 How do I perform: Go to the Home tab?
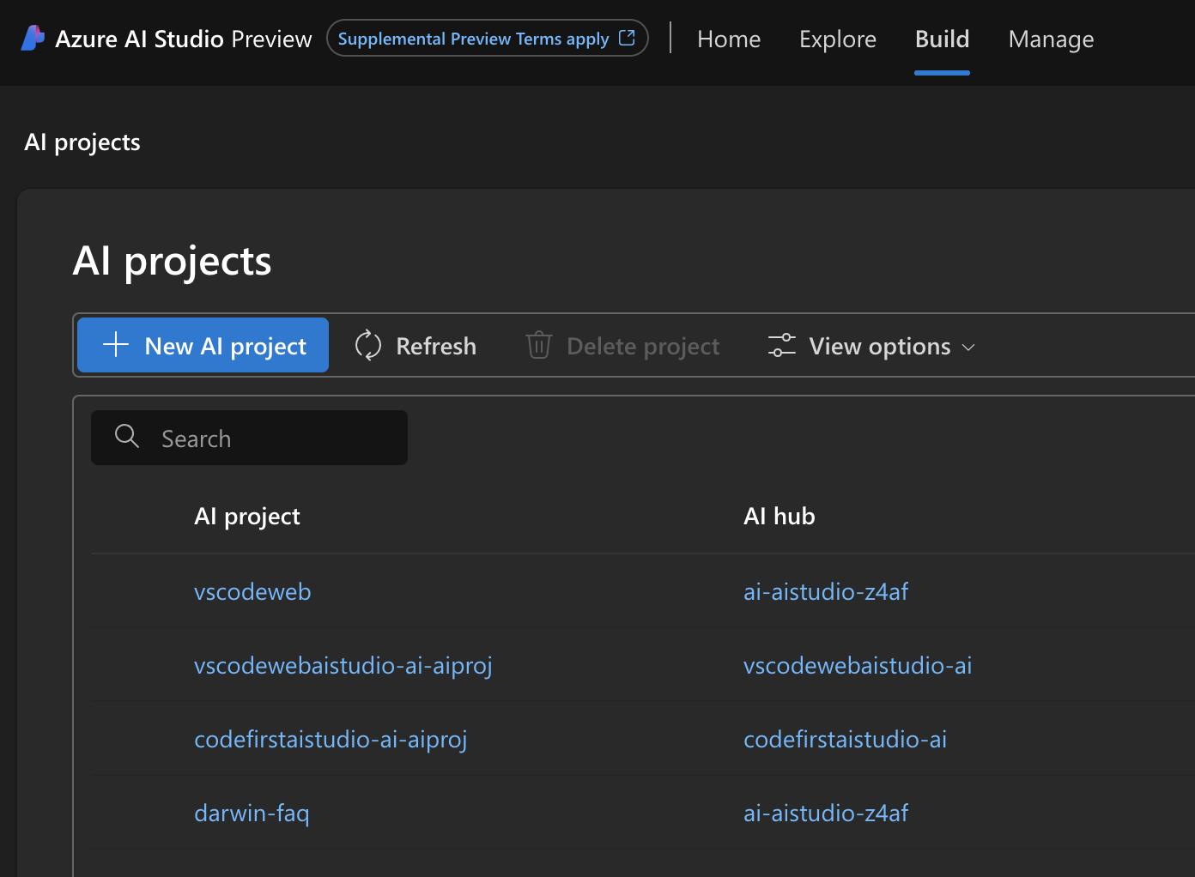pos(729,39)
